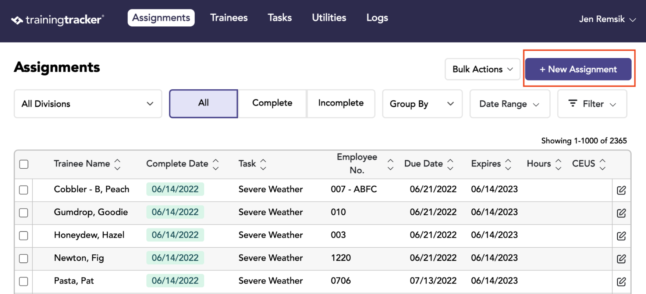This screenshot has height=294, width=646.
Task: Edit the Cobbler - B, Peach assignment
Action: (621, 190)
